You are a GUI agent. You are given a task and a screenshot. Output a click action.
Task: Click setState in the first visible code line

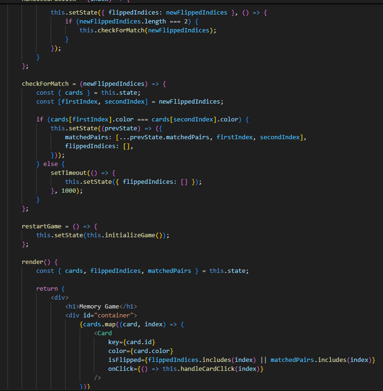pos(83,13)
